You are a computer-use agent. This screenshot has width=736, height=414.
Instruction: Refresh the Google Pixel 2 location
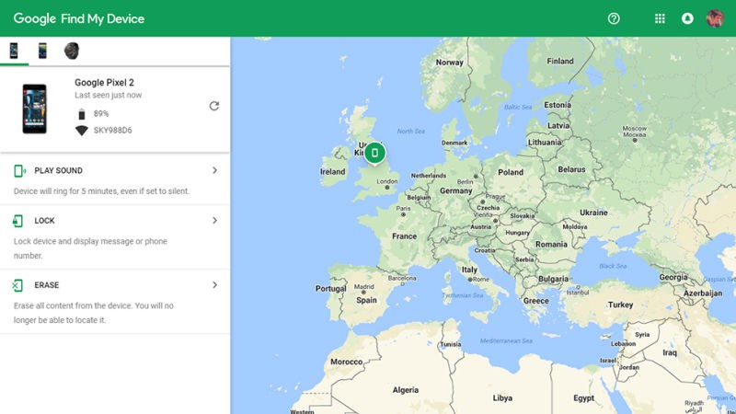tap(214, 106)
